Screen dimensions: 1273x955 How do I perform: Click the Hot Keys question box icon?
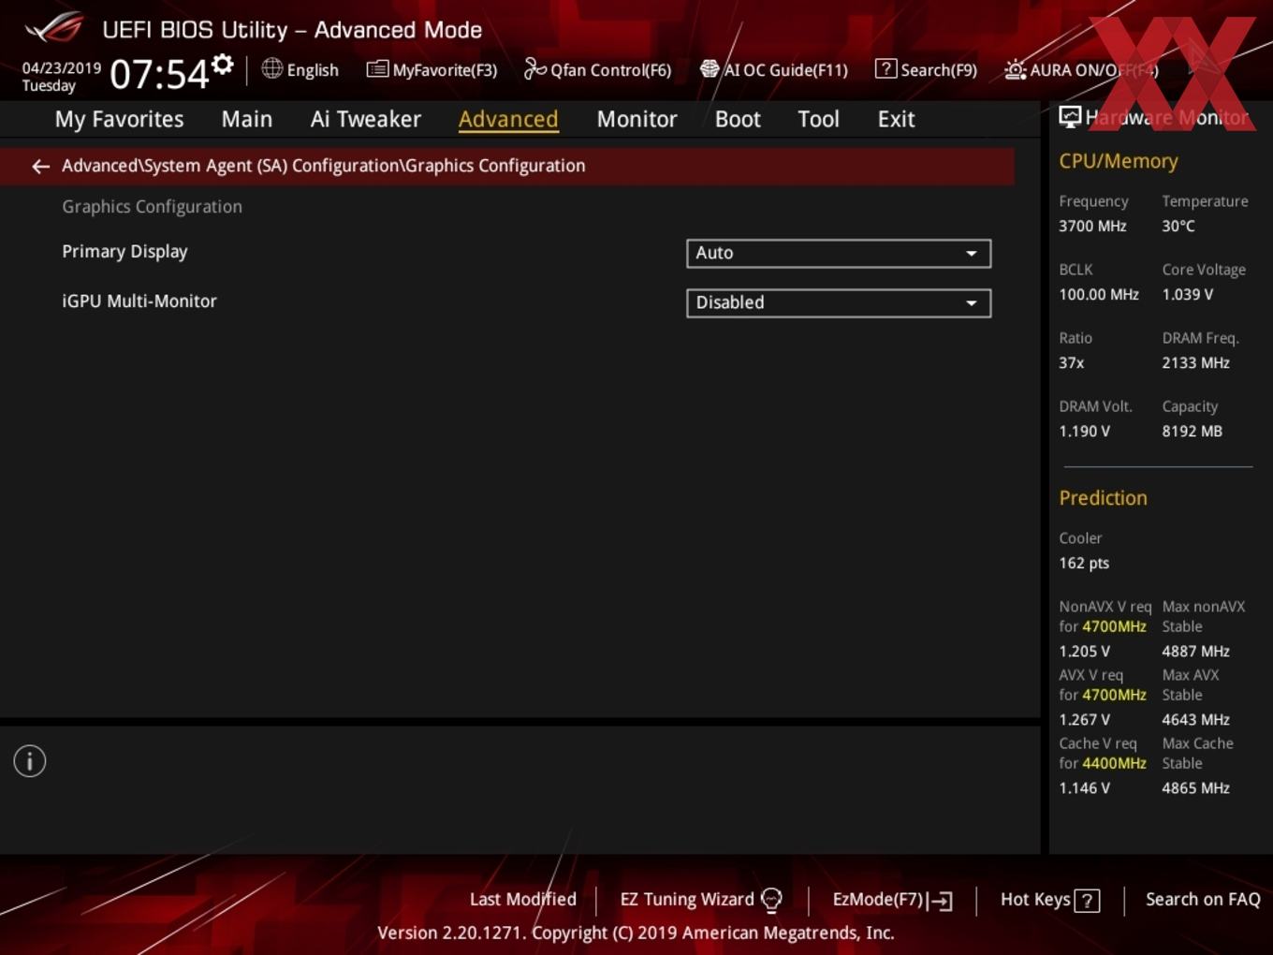[x=1087, y=901]
